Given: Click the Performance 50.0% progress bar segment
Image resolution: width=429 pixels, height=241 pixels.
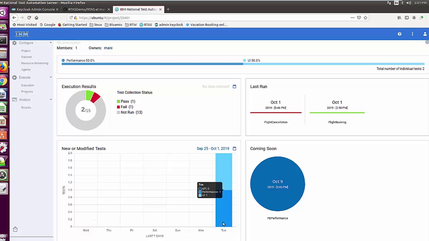Looking at the screenshot, I should pyautogui.click(x=152, y=64).
